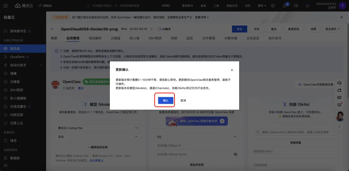Image resolution: width=349 pixels, height=171 pixels.
Task: Switch to the 云硬盘 tab
Action: coord(115,38)
